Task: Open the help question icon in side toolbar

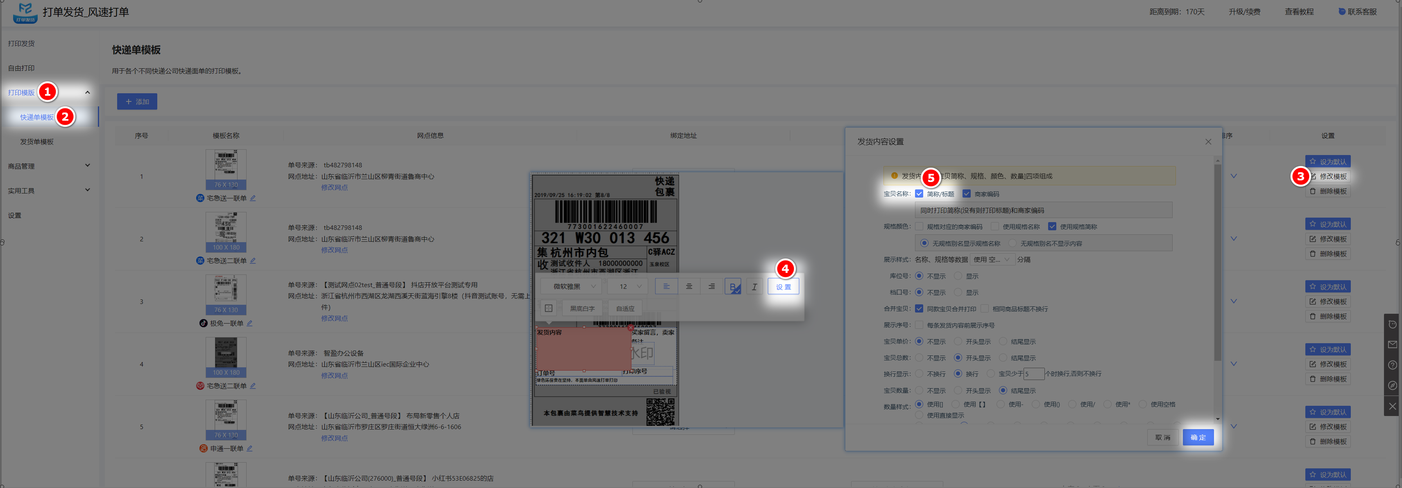Action: point(1392,364)
